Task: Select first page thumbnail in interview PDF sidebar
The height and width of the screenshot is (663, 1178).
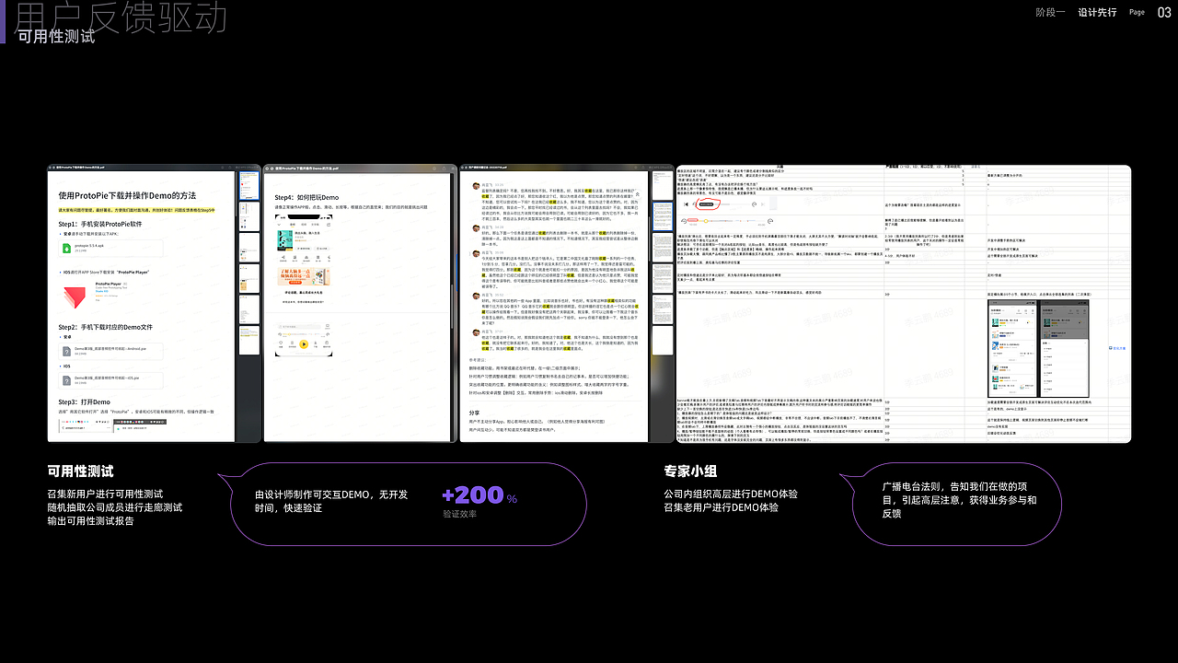Action: [x=663, y=185]
